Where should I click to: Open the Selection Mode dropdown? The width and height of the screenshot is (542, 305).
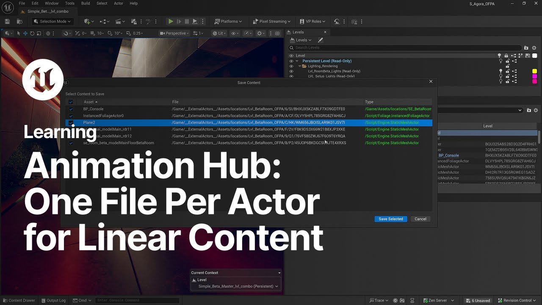[52, 21]
